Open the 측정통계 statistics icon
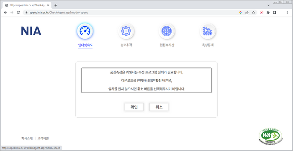The height and width of the screenshot is (151, 293). (x=208, y=31)
